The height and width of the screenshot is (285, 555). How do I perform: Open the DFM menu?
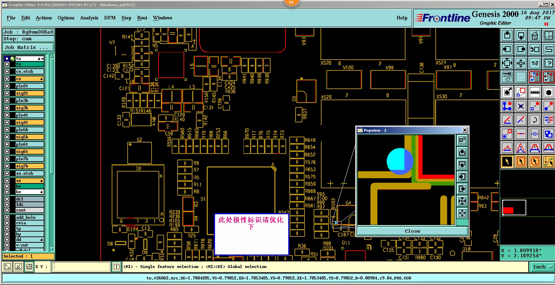[110, 18]
